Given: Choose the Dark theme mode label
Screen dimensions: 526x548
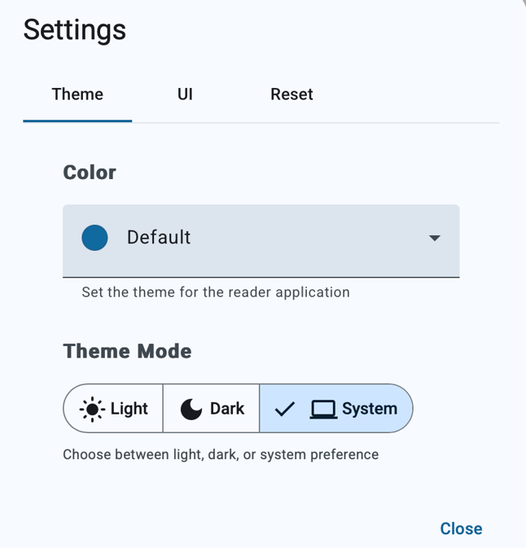Looking at the screenshot, I should (x=227, y=409).
